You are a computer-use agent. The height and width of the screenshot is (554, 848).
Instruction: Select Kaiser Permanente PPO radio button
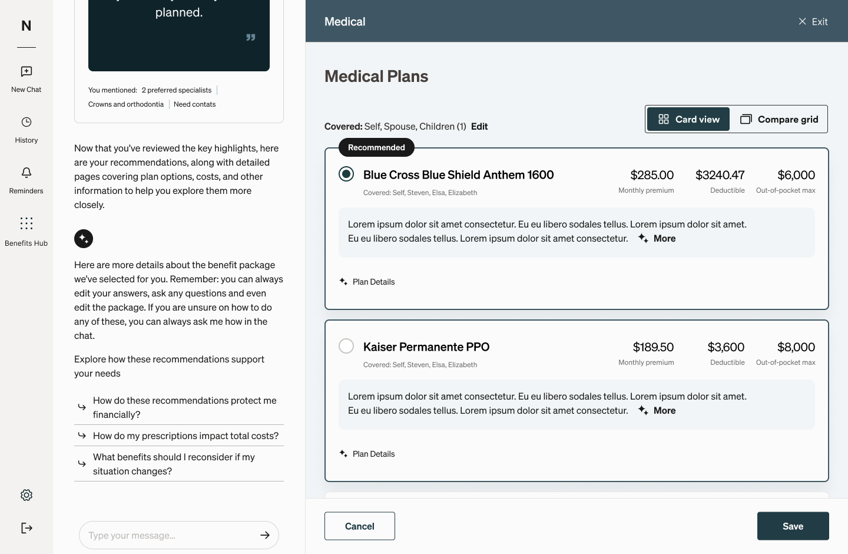coord(346,346)
